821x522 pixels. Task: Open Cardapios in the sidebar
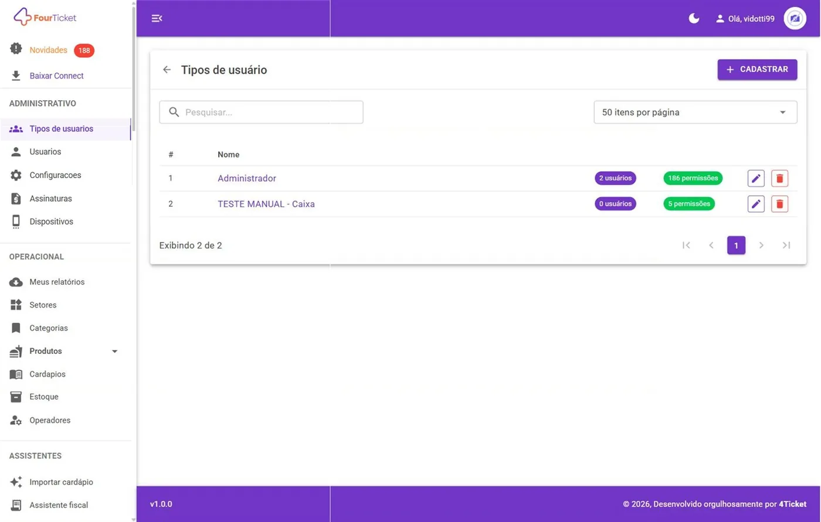coord(48,374)
